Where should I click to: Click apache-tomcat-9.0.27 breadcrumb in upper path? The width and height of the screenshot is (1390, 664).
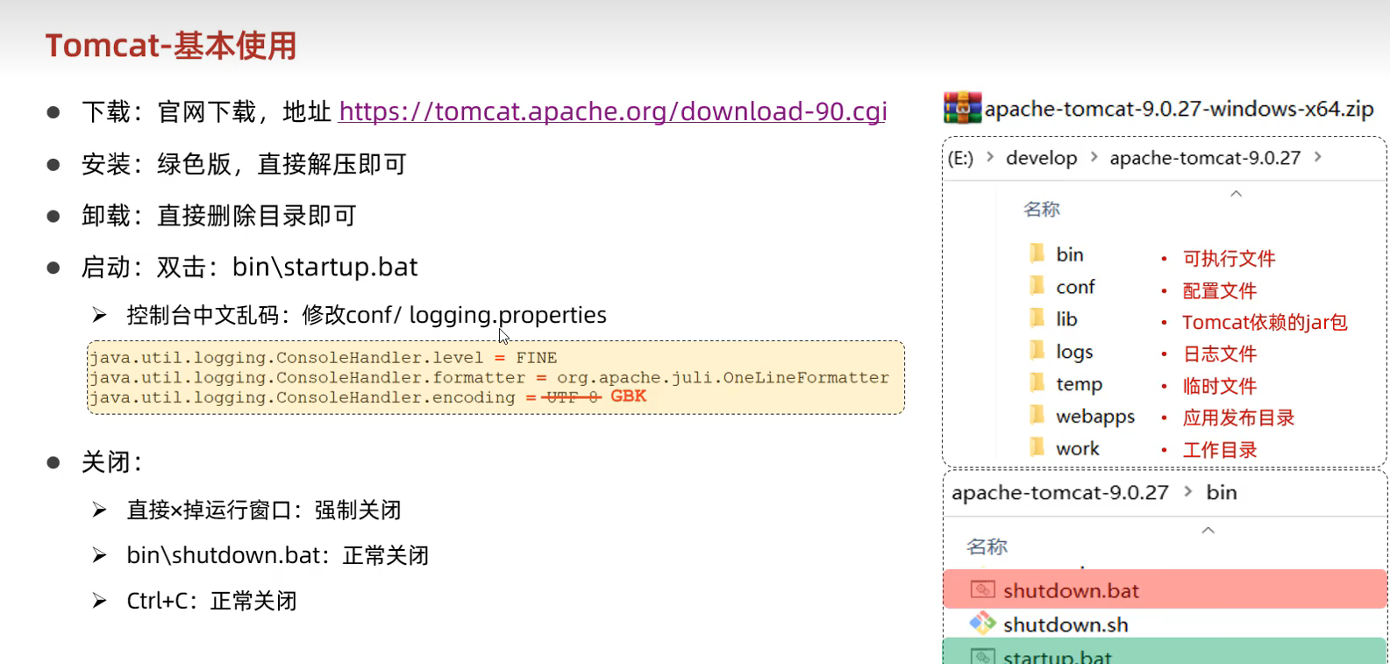pos(1205,158)
